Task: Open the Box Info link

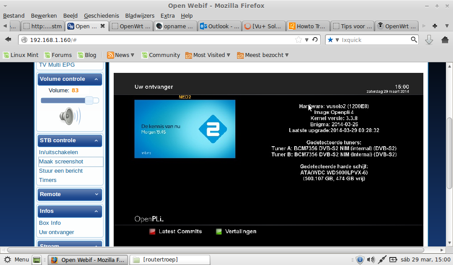Action: [50, 223]
